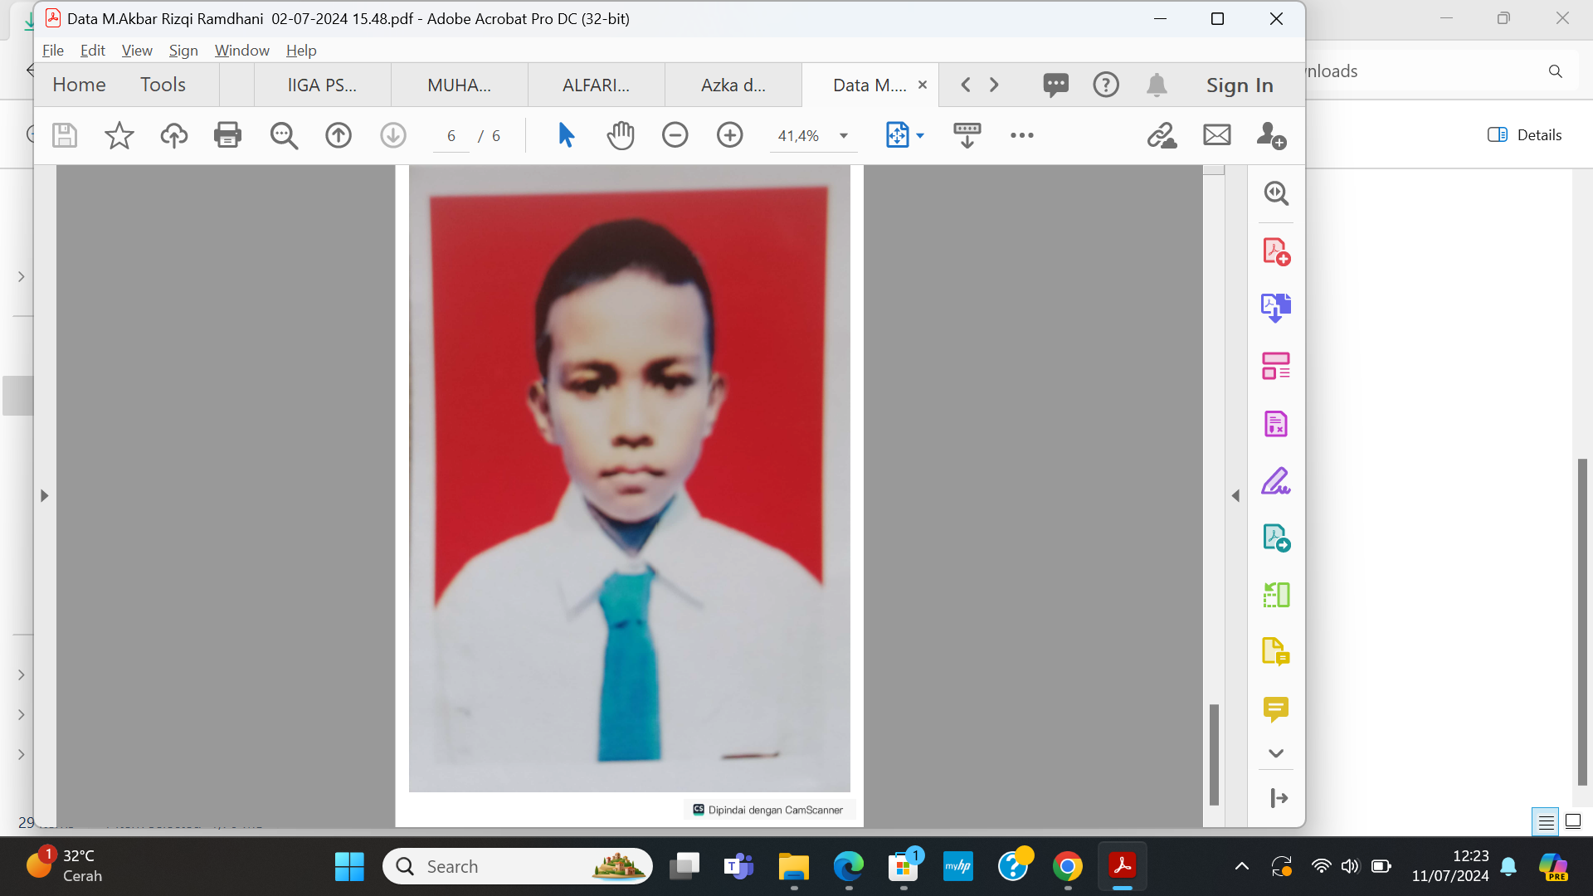Add bookmark star icon
Image resolution: width=1593 pixels, height=896 pixels.
tap(119, 135)
